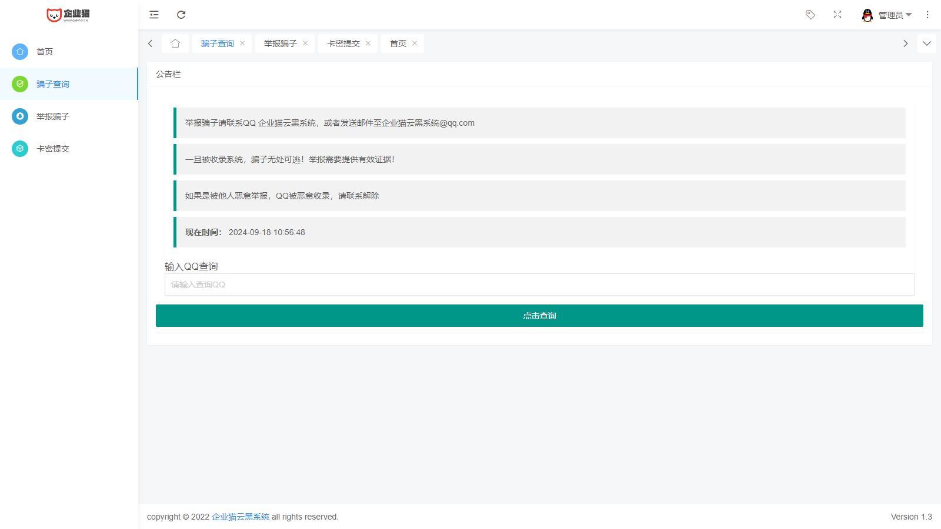Screen dimensions: 941x529
Task: Click the 输入QQ查询 label
Action: coord(191,266)
